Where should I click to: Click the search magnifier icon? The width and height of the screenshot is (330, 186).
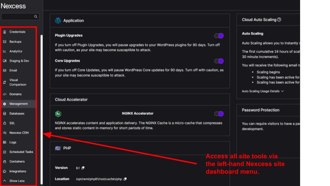tap(35, 17)
